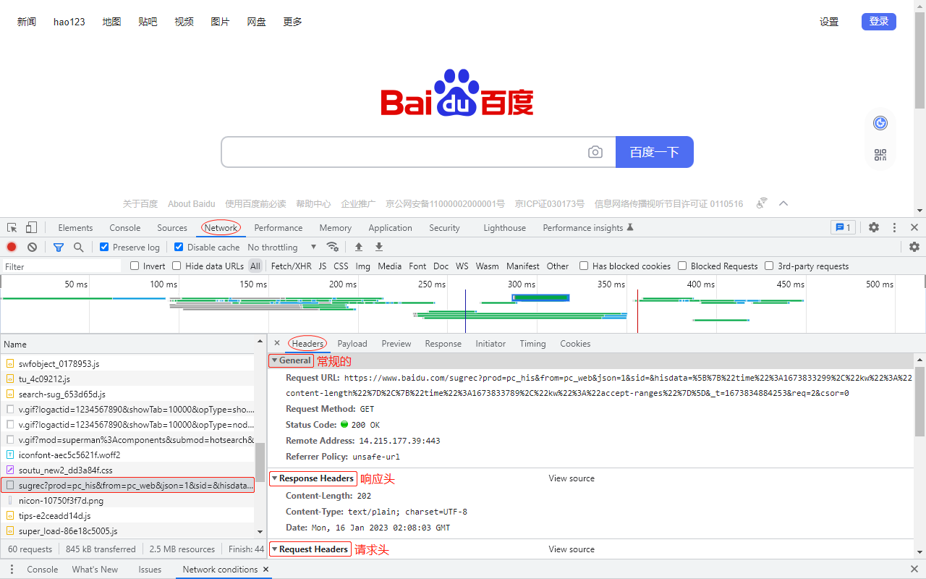
Task: Open DevTools settings gear
Action: click(874, 227)
